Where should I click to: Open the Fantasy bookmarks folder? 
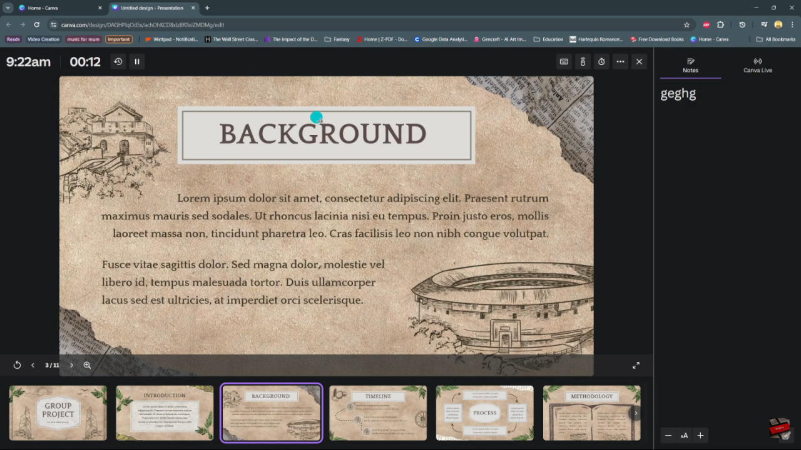point(337,39)
